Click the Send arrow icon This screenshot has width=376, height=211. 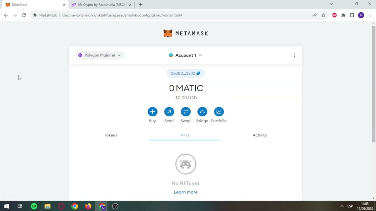[x=169, y=112]
